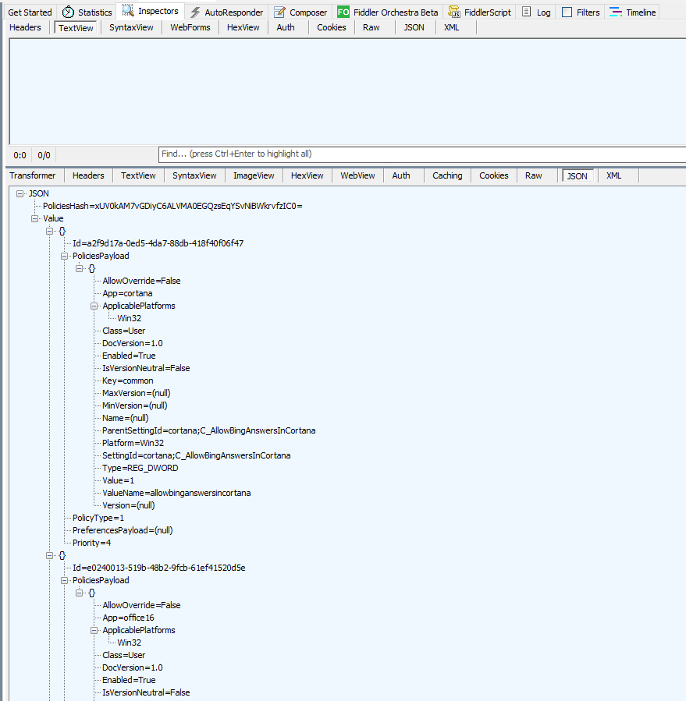686x701 pixels.
Task: Switch to the AutoResponder tab
Action: (226, 12)
